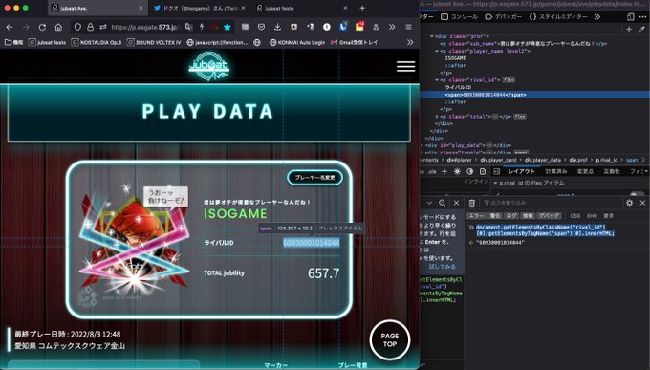
Task: Click the 試してみる link in console
Action: pyautogui.click(x=442, y=267)
